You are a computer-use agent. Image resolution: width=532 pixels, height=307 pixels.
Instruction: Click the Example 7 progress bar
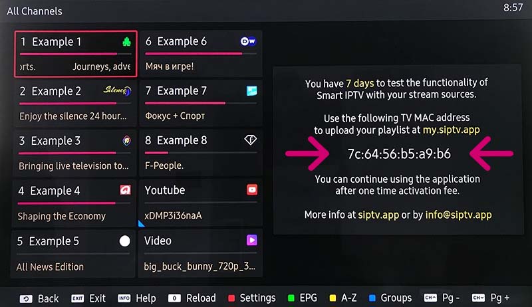pyautogui.click(x=201, y=103)
